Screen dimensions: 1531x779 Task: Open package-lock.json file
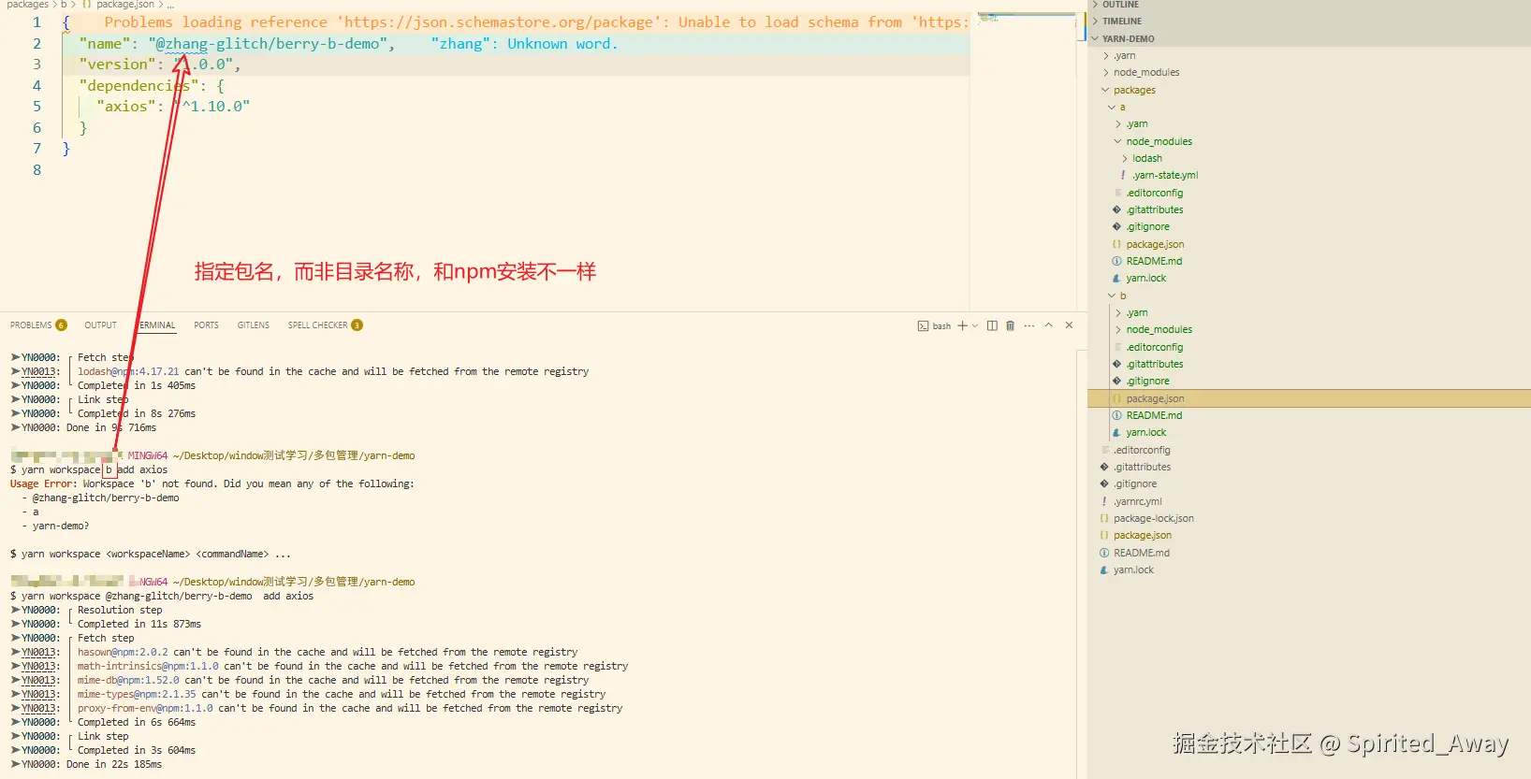1153,519
